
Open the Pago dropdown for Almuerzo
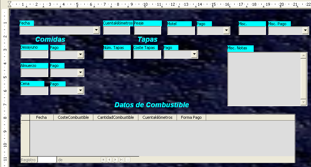[80, 73]
